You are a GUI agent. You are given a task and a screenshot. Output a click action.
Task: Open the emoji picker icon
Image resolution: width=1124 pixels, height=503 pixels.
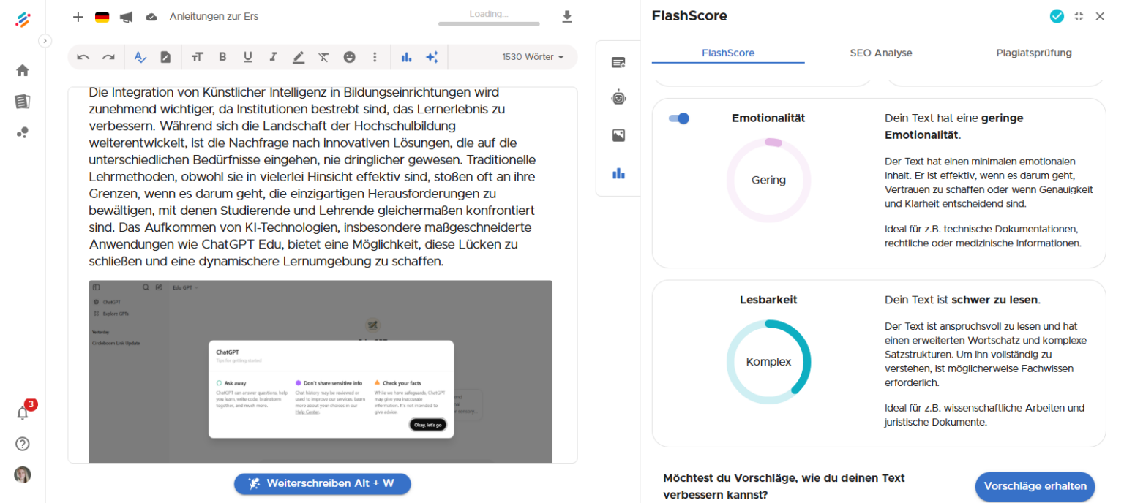point(350,57)
